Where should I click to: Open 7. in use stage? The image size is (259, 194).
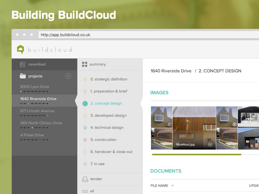[97, 164]
